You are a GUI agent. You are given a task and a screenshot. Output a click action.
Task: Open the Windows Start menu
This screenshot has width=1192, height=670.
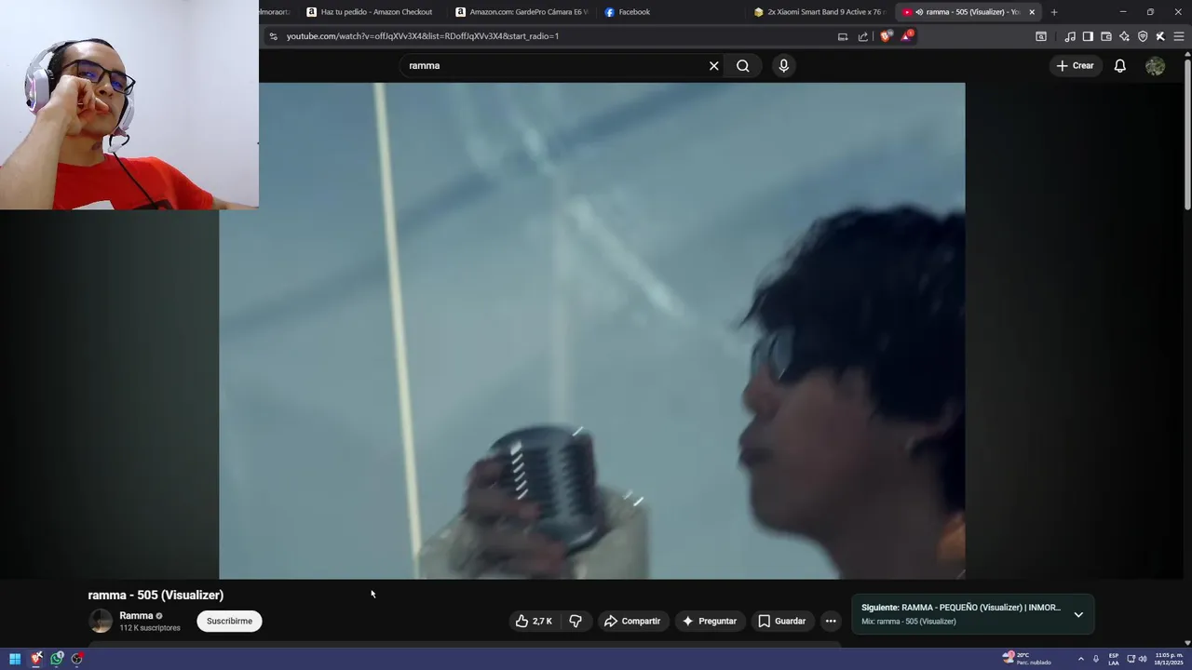pyautogui.click(x=15, y=658)
